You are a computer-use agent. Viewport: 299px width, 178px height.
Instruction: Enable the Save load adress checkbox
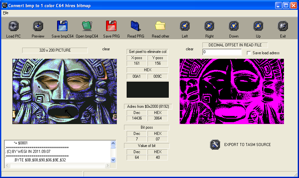click(249, 53)
